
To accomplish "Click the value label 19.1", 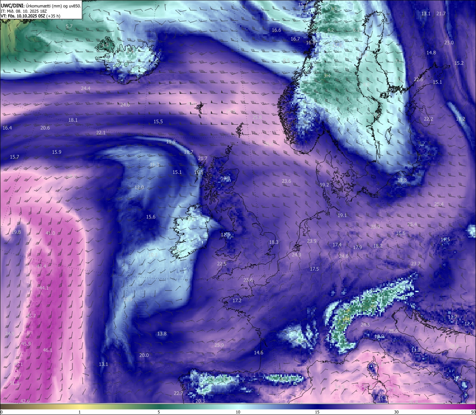I will pos(342,215).
